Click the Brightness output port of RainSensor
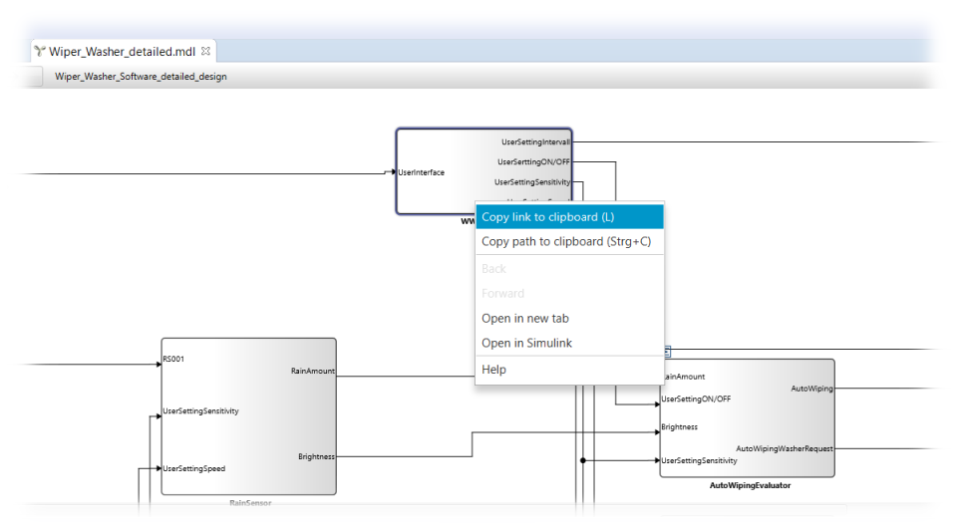 [316, 456]
